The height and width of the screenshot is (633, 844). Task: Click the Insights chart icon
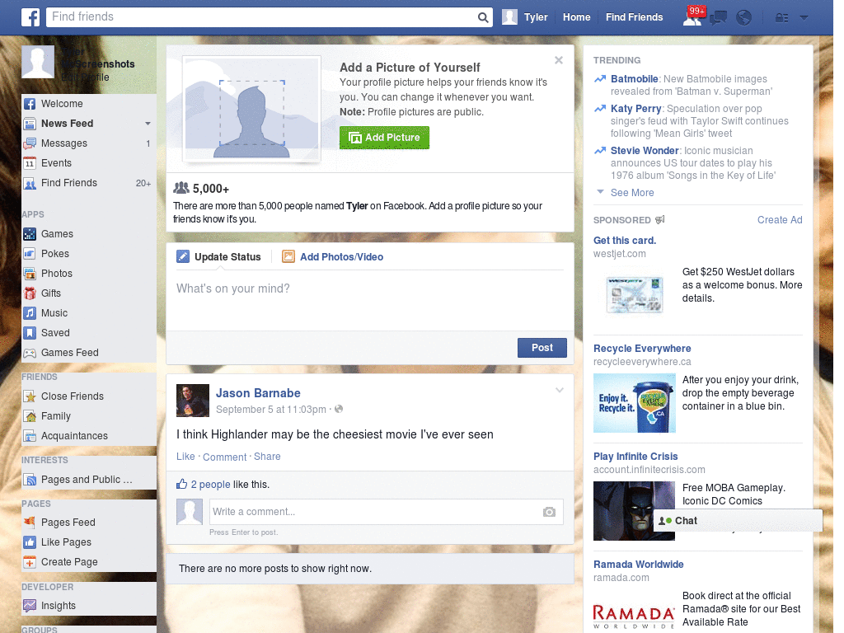30,606
